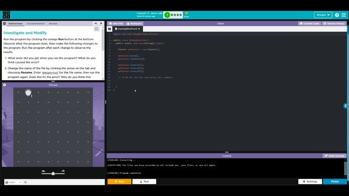The image size is (349, 196).
Task: Open the hamburger menu
Action: coord(344,15)
